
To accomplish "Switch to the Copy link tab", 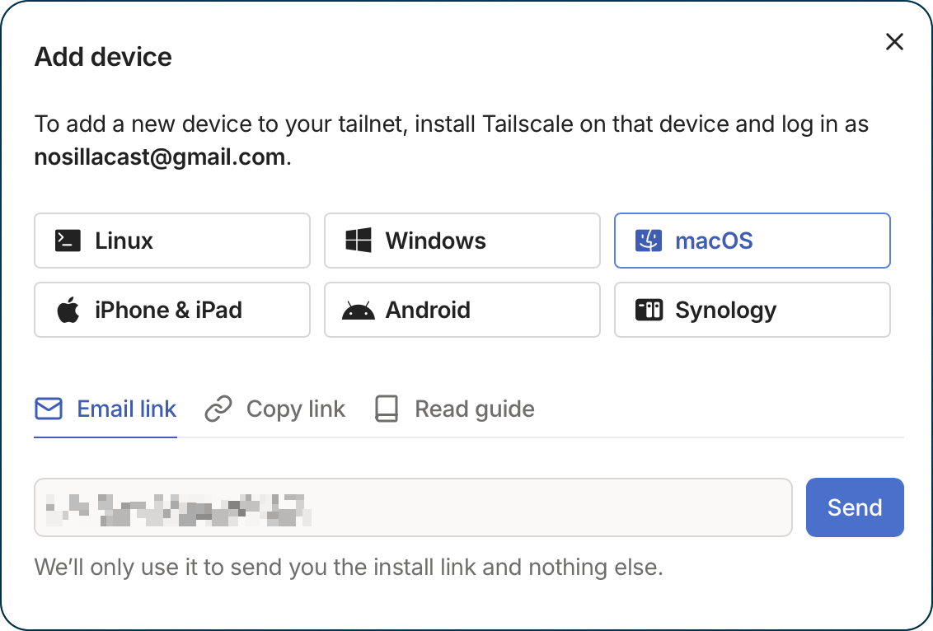I will coord(275,409).
